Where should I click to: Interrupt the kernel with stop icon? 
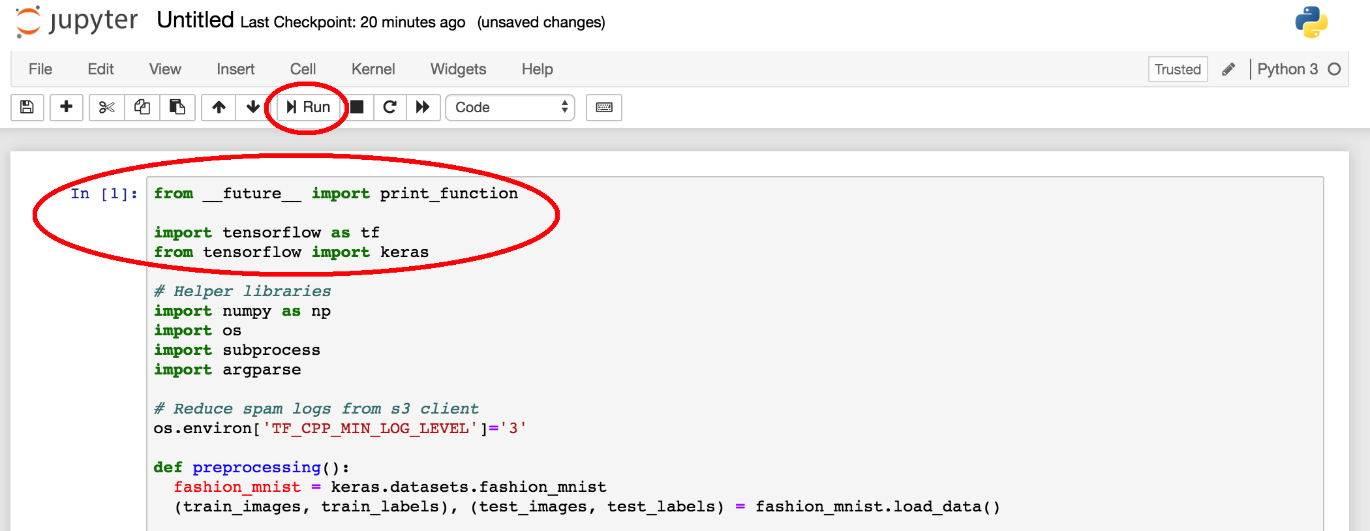pyautogui.click(x=357, y=107)
